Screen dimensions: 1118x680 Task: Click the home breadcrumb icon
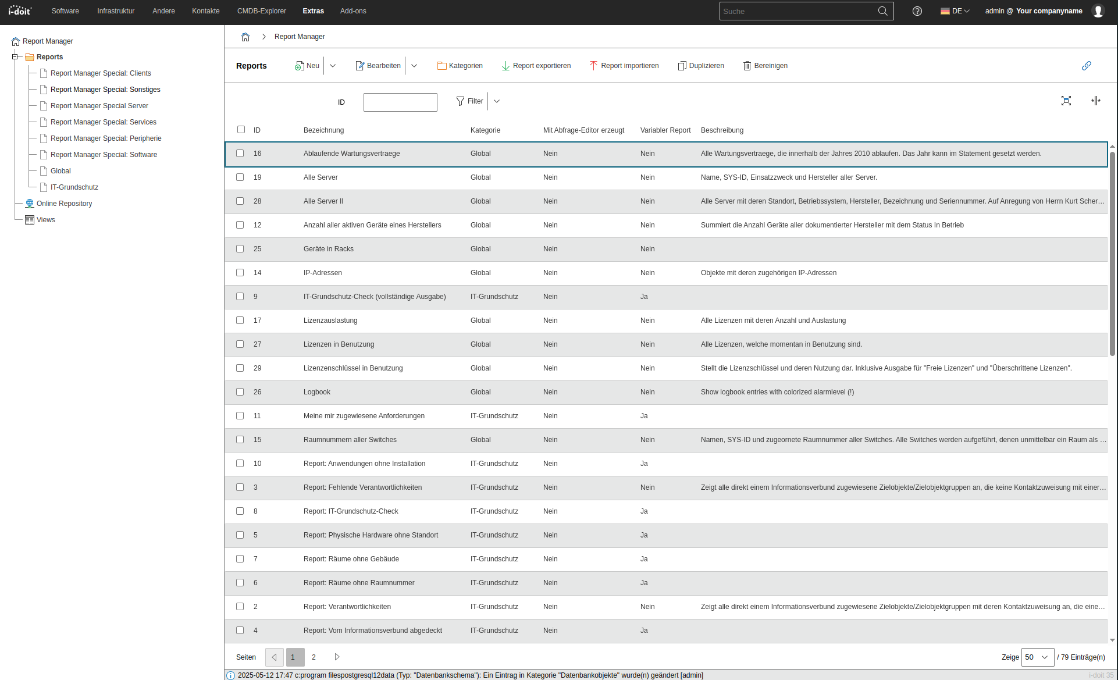pyautogui.click(x=245, y=37)
